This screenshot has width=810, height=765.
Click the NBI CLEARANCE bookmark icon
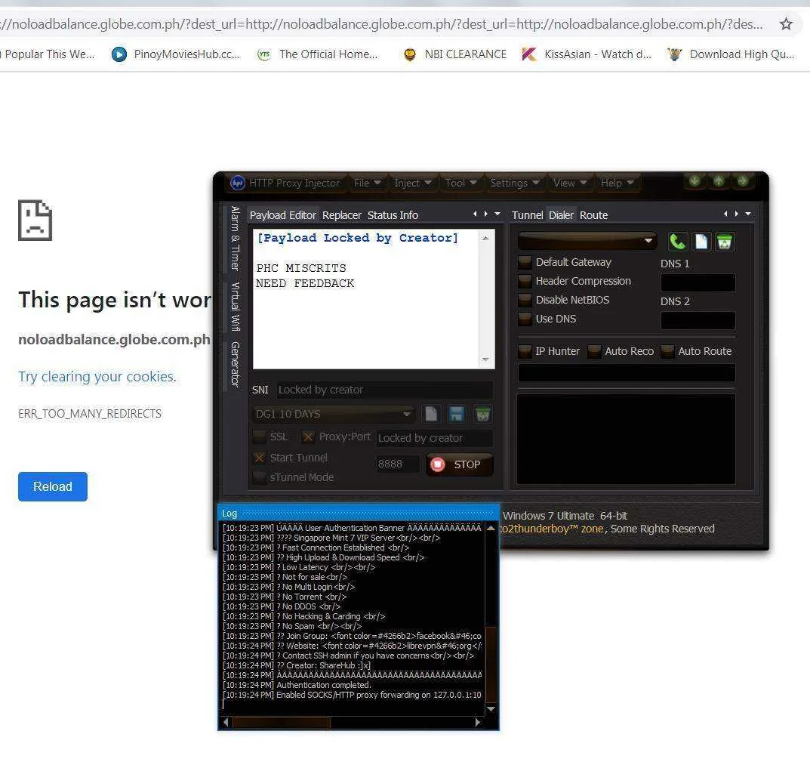(410, 54)
